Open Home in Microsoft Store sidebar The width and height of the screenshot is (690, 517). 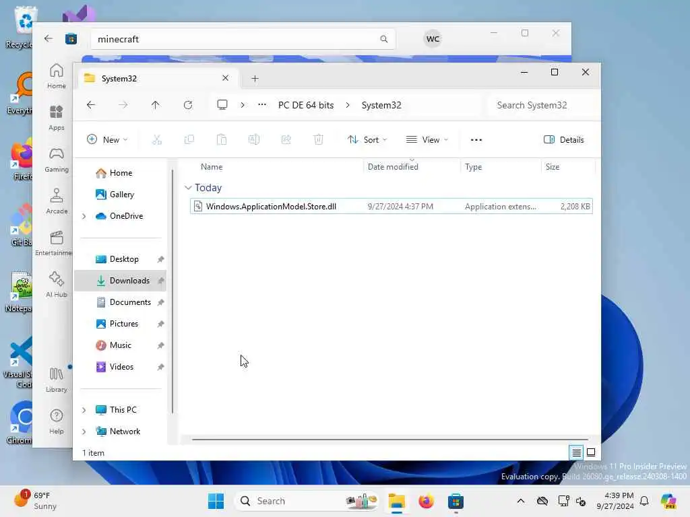pyautogui.click(x=57, y=76)
